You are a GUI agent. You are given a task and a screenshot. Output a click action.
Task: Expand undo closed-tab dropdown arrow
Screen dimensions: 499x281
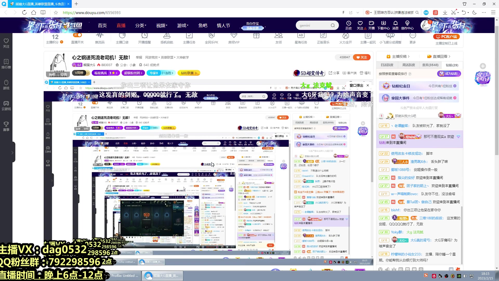[468, 12]
